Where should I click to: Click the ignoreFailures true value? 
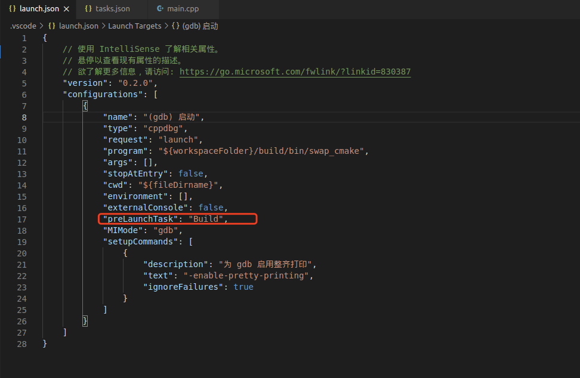243,287
